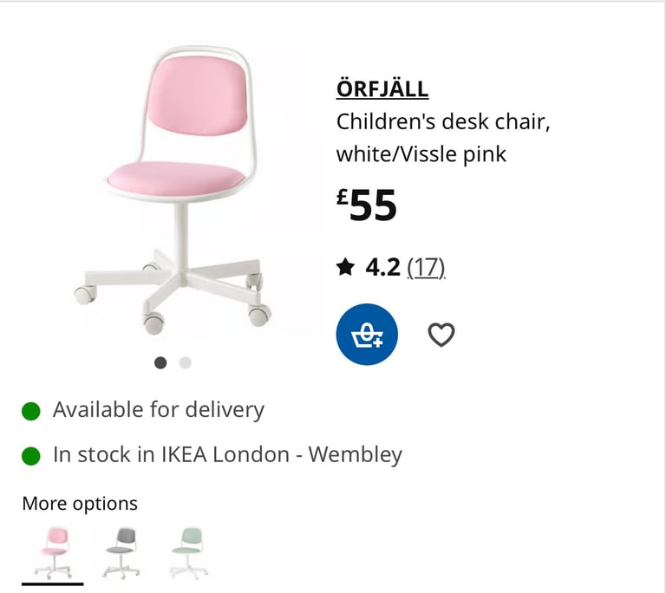
Task: Click the £55 price label
Action: [367, 205]
